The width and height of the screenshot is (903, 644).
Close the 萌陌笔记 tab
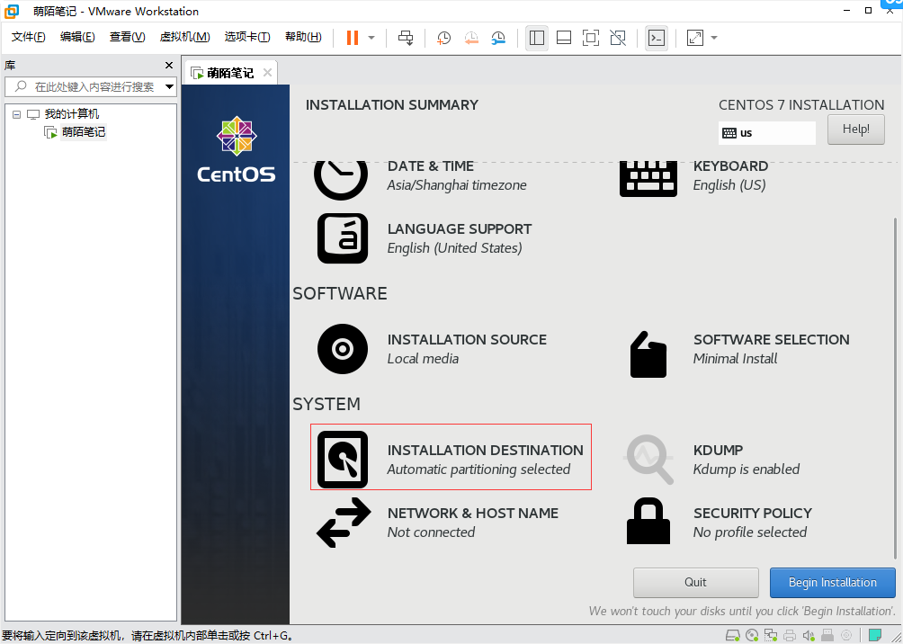[x=267, y=73]
